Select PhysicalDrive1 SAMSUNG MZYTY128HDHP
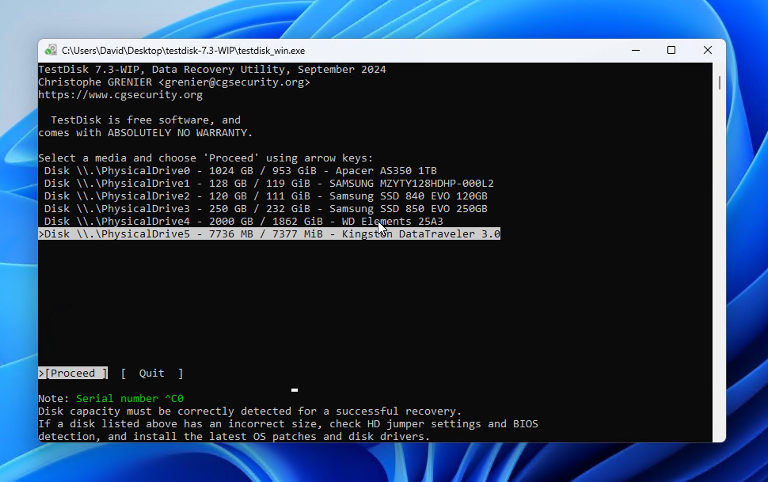 (x=269, y=183)
